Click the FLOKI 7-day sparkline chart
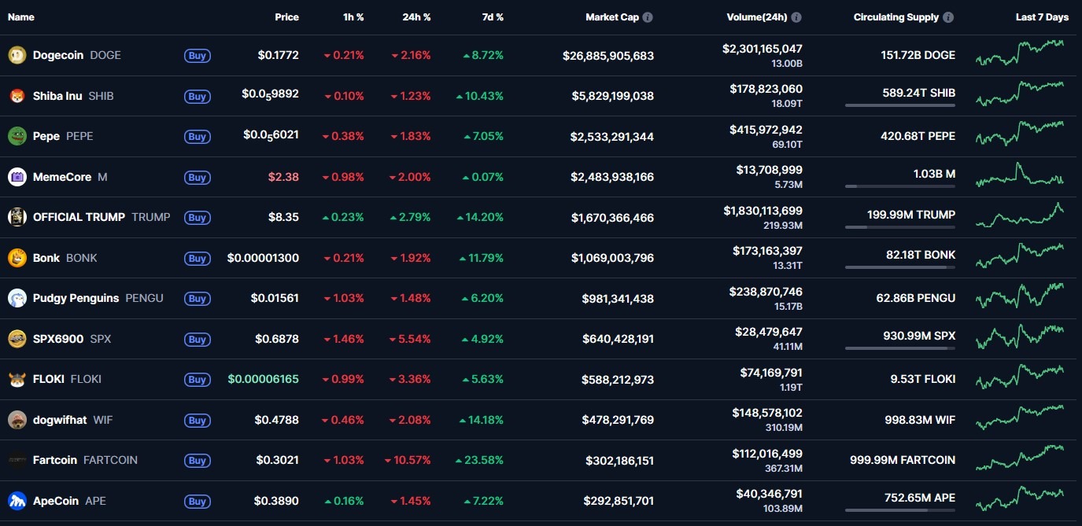 [x=1021, y=379]
